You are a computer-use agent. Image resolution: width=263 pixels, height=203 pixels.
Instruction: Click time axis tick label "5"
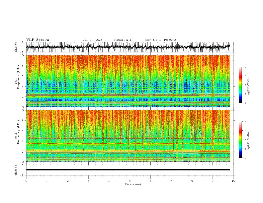130,181
